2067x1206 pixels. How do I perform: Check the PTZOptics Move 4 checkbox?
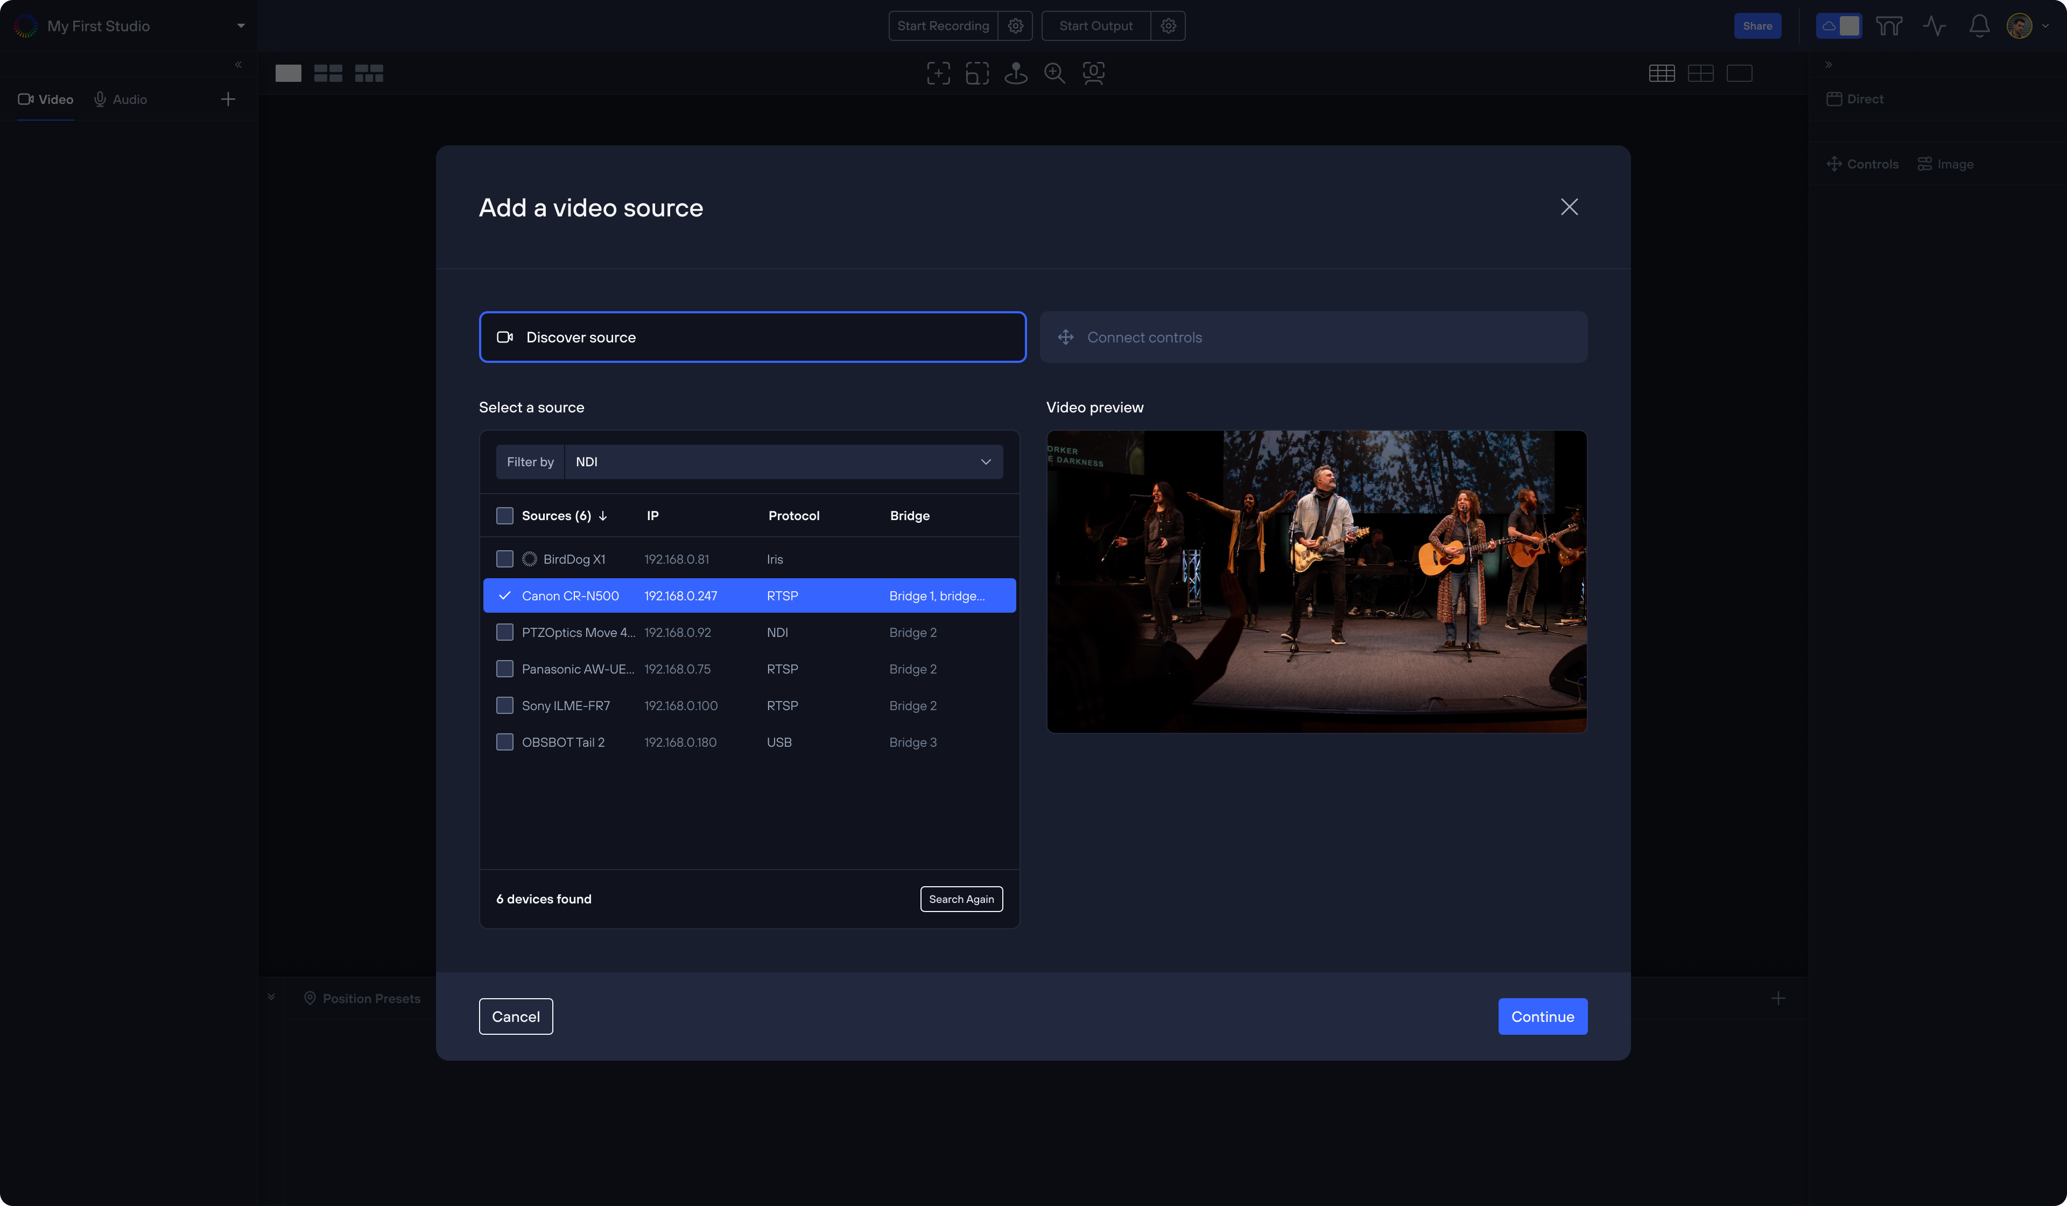504,633
